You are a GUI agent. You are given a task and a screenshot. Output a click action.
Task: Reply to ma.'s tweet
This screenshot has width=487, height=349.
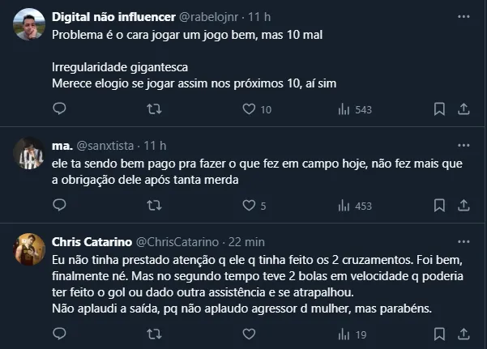59,206
